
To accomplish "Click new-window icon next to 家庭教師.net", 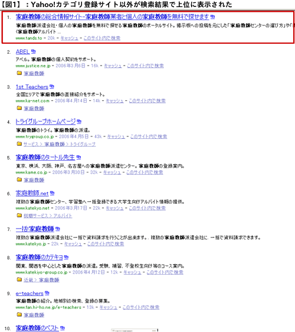I will 53,193.
